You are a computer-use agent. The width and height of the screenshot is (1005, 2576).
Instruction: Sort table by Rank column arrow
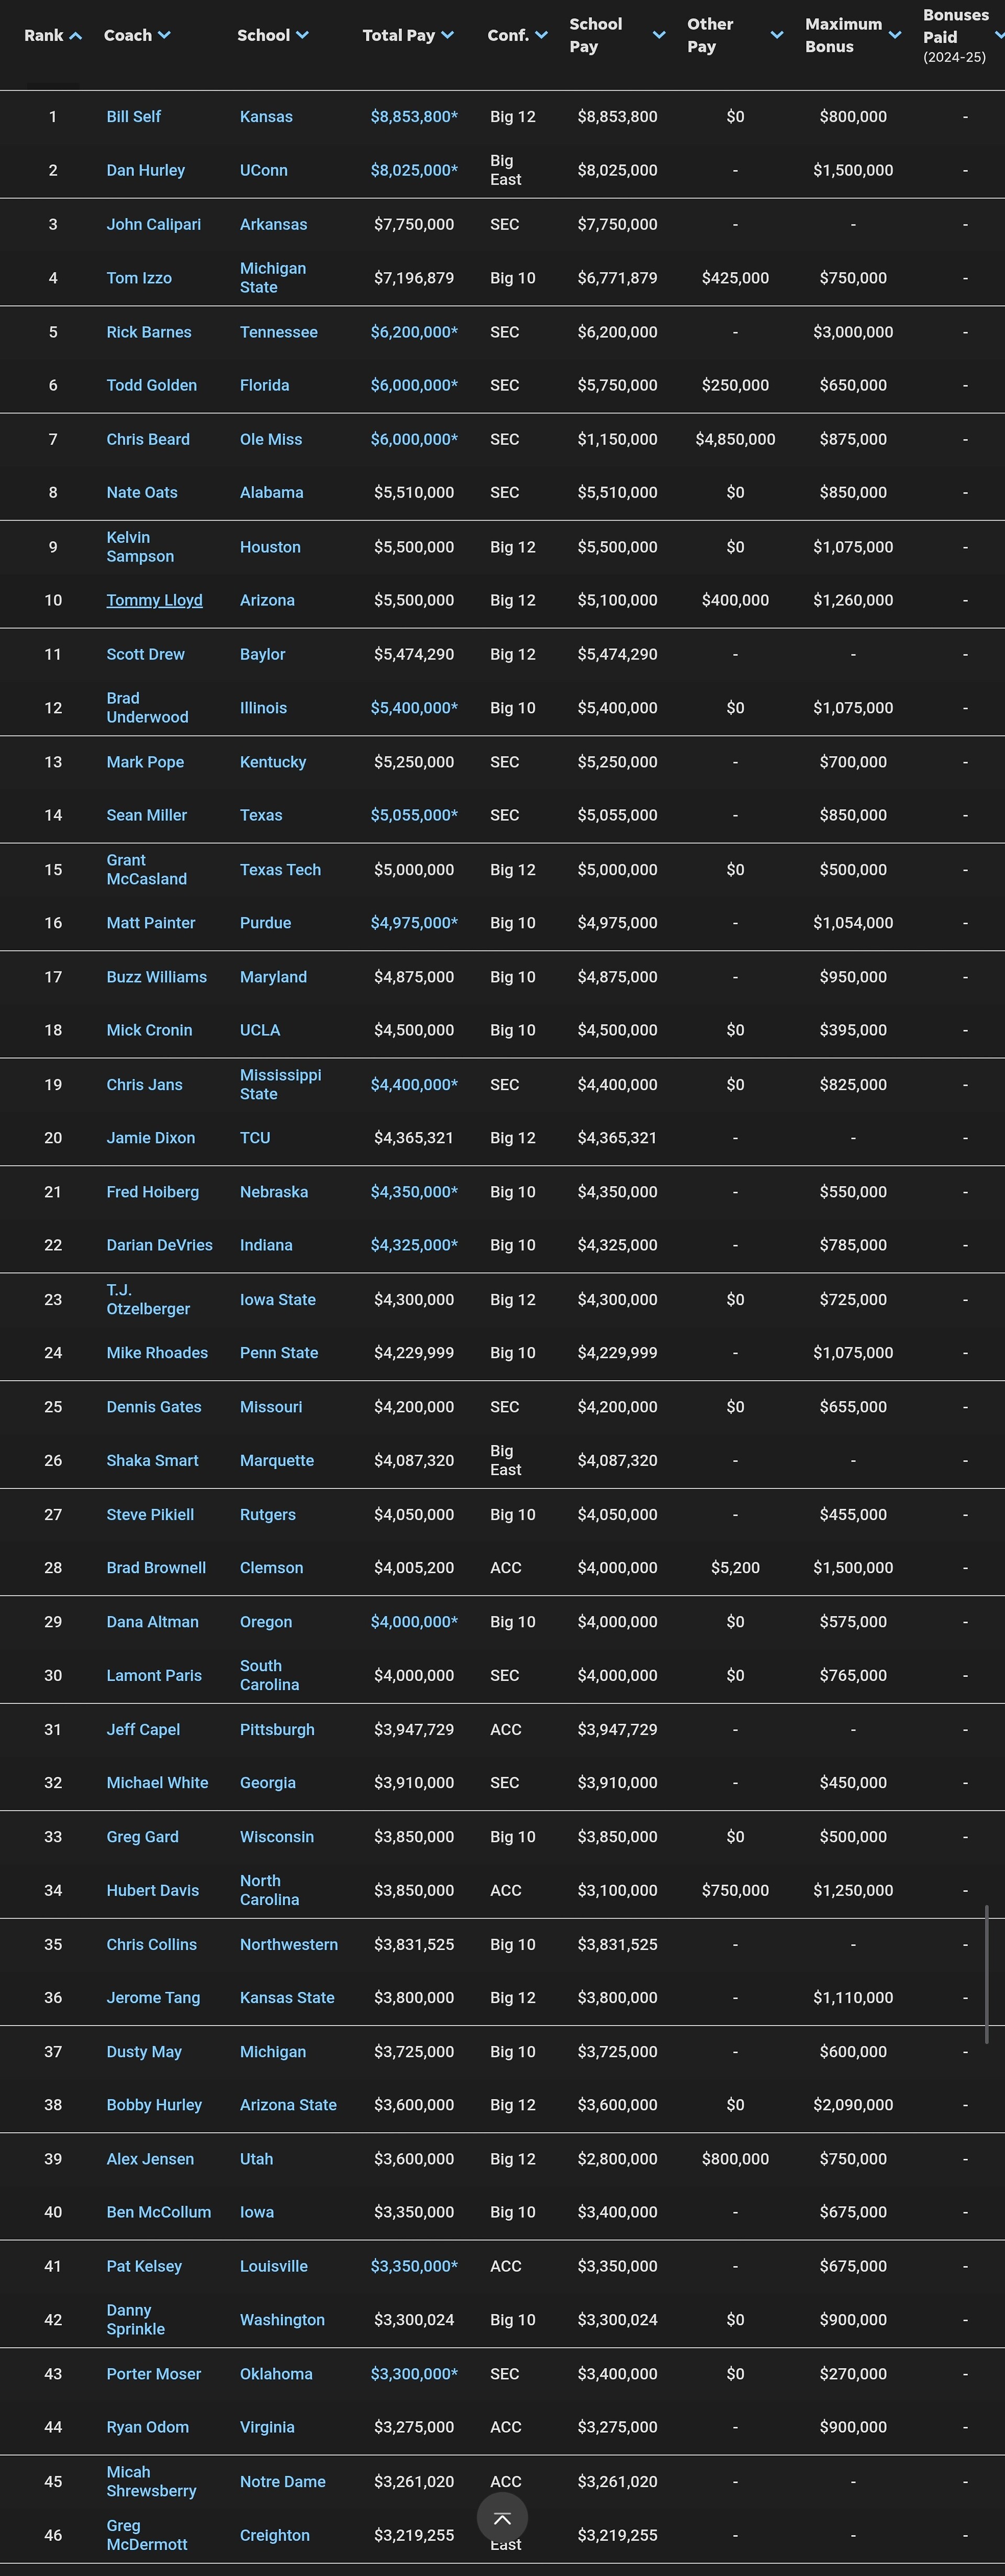(x=75, y=36)
